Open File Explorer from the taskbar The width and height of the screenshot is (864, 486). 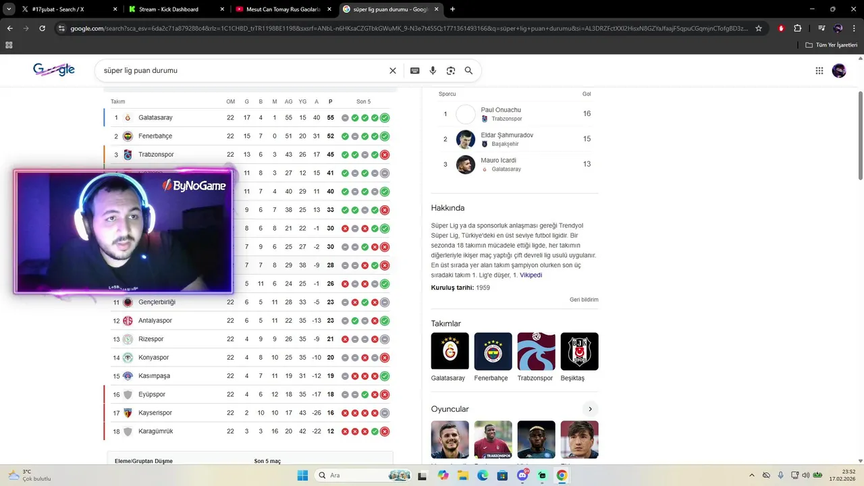(463, 475)
